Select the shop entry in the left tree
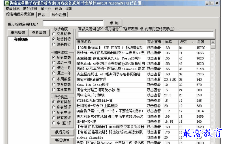The width and height of the screenshot is (225, 144). 21,39
